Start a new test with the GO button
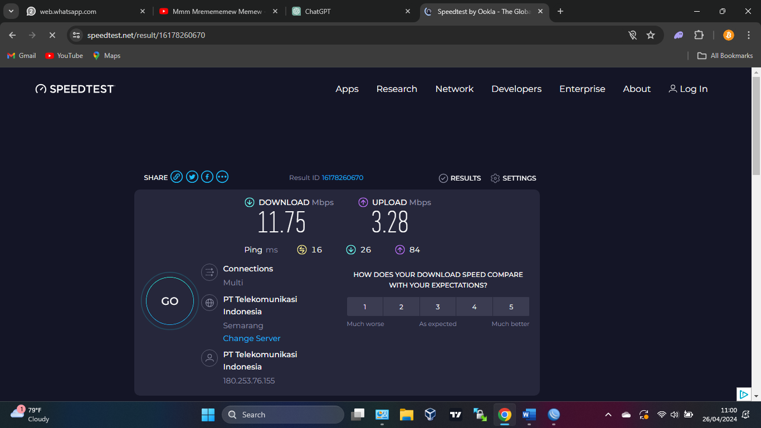Screen dimensions: 761x428 tap(170, 301)
